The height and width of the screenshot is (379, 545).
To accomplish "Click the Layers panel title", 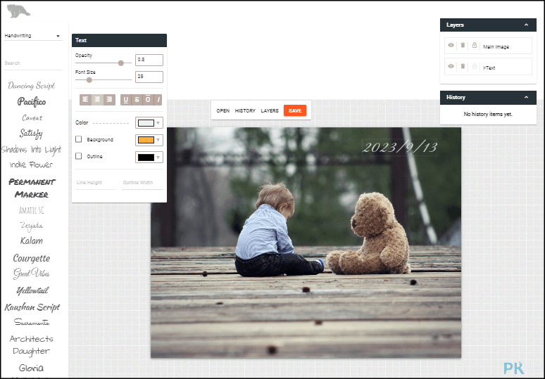I will tap(455, 25).
